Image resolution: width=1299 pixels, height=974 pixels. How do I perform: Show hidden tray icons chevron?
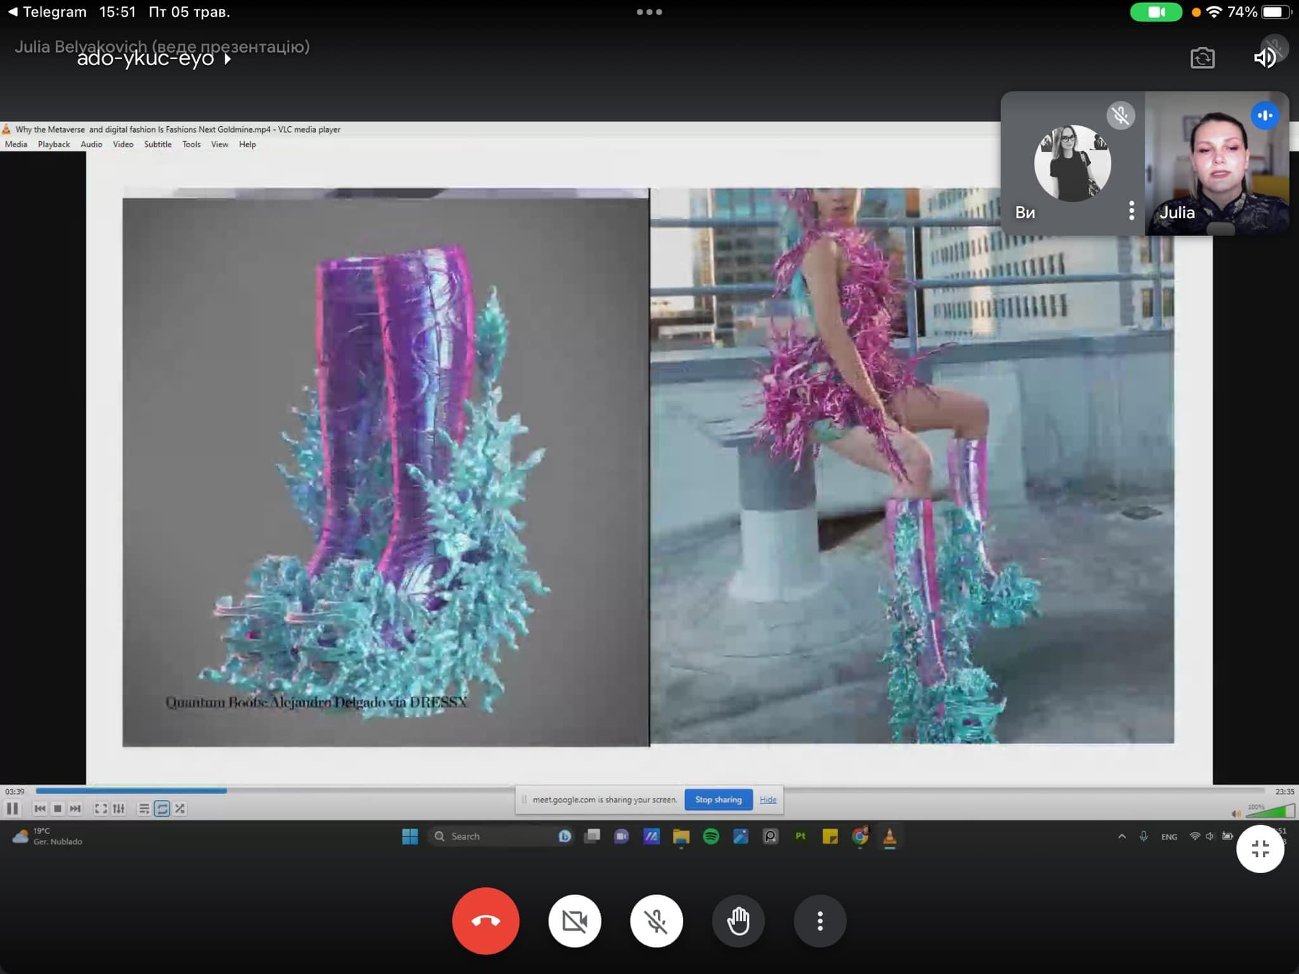1122,836
